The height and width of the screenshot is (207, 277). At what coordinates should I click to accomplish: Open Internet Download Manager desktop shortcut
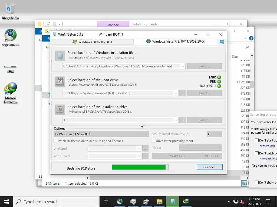(x=11, y=93)
